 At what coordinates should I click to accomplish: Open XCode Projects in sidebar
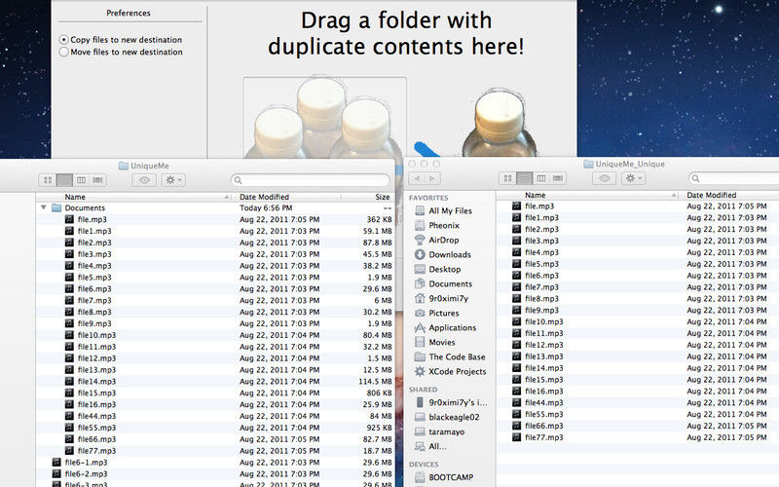[450, 371]
